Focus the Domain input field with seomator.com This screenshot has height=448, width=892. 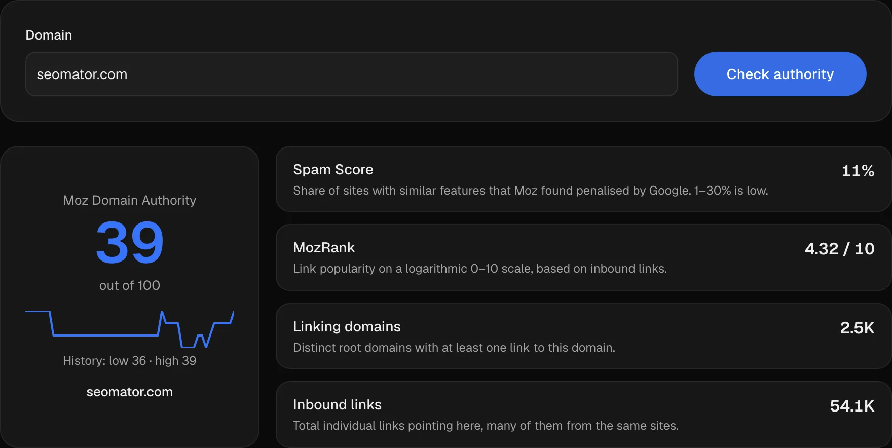352,74
